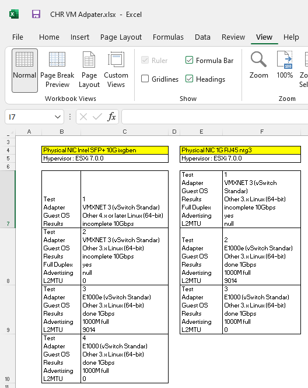This screenshot has height=388, width=308.
Task: Go to the Page Layout ribbon tab
Action: (x=121, y=37)
